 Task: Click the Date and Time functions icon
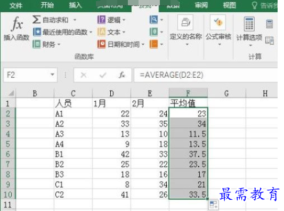click(x=101, y=44)
